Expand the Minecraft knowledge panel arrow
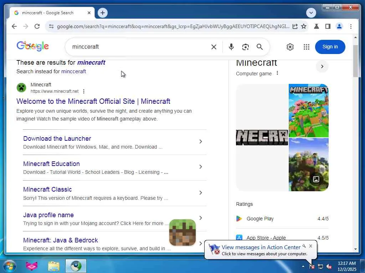365x273 pixels. click(x=322, y=66)
